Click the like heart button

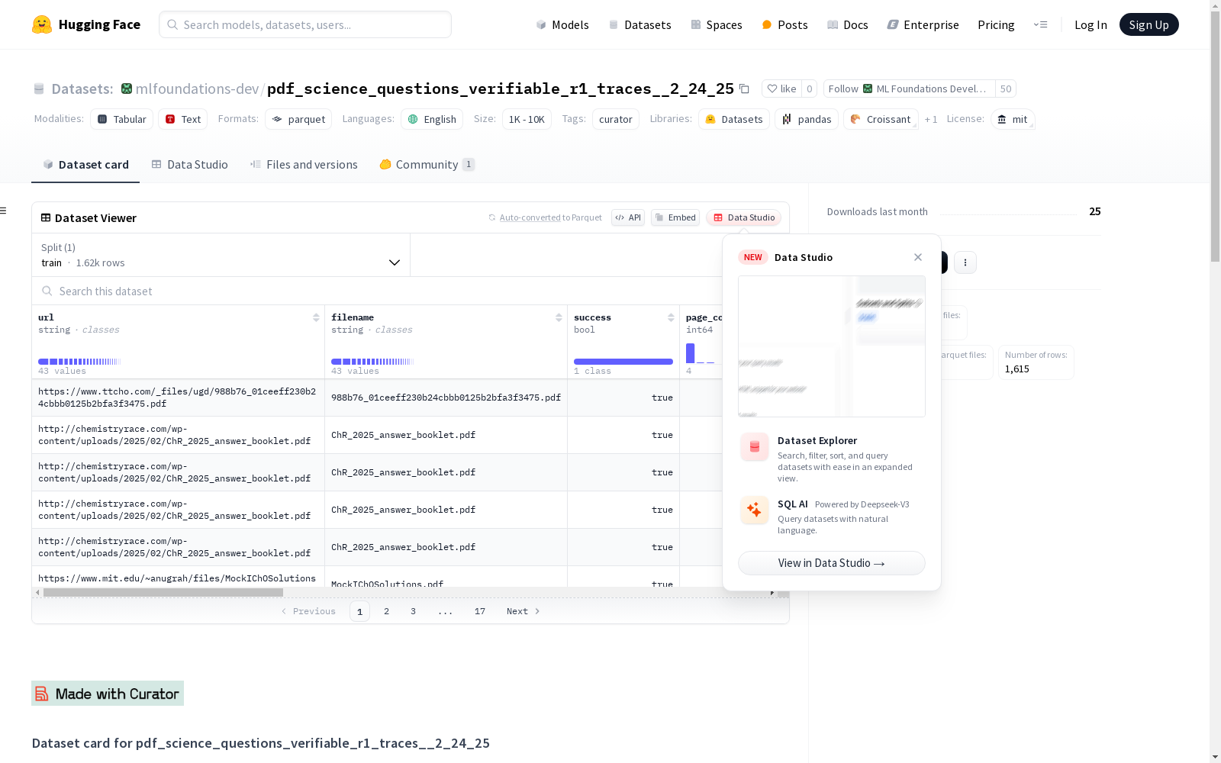[781, 89]
